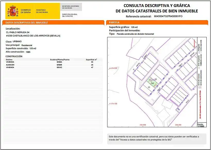Click 'VIVIENDA' in the E/01/C row
The image size is (211, 150).
coord(10,67)
